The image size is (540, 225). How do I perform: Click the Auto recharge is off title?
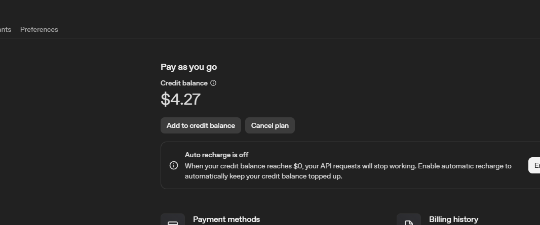tap(216, 155)
